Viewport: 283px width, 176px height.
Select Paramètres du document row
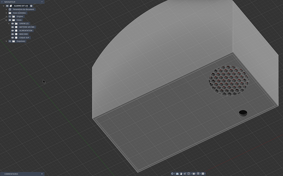(x=21, y=9)
